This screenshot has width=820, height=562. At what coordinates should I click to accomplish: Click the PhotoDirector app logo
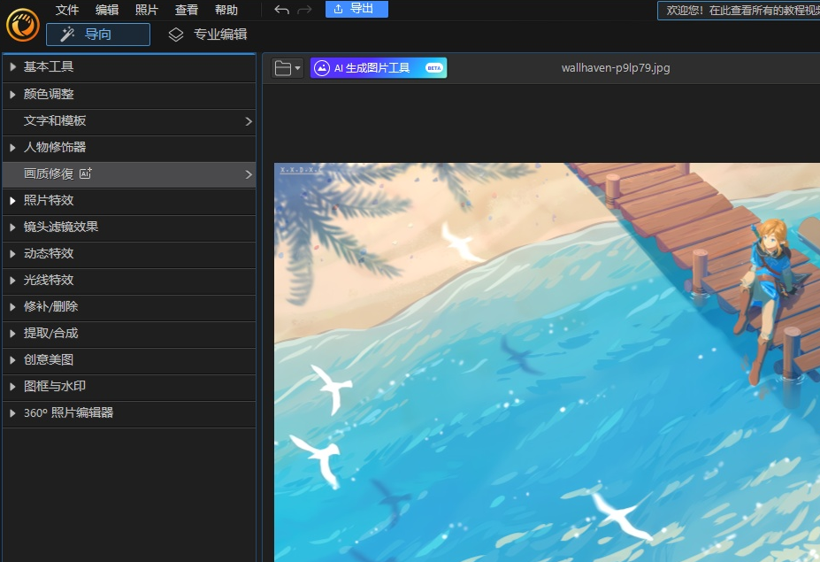[22, 25]
